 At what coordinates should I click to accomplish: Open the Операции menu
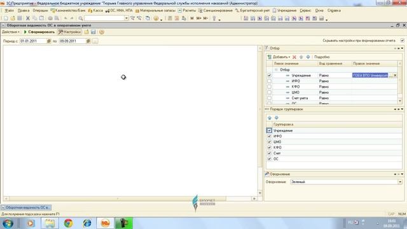tap(40, 11)
